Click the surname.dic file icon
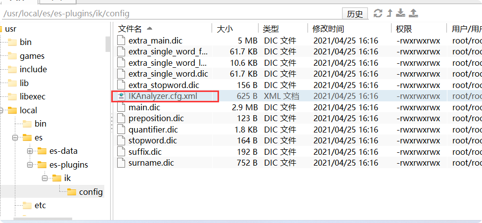The height and width of the screenshot is (223, 482). pos(122,163)
